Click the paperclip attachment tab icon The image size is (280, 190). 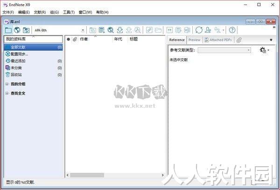239,40
